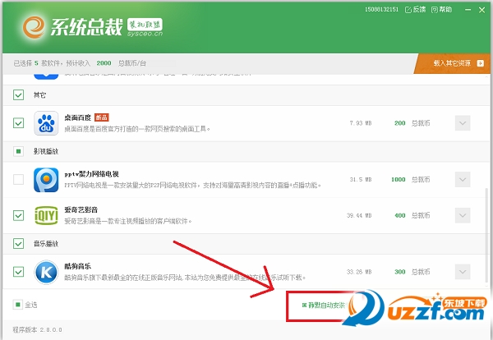This screenshot has width=493, height=340.
Task: Open 帮助 help link in title bar
Action: coord(441,10)
